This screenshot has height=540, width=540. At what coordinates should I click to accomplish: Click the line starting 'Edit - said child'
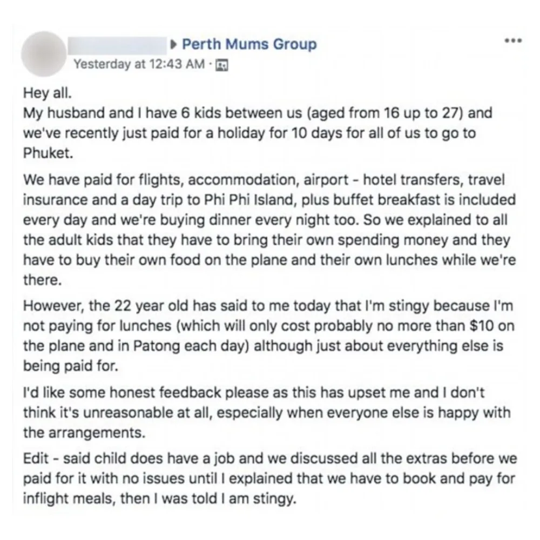pyautogui.click(x=270, y=458)
